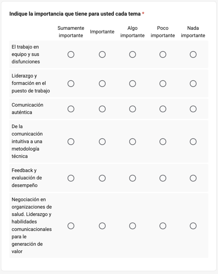Image resolution: width=218 pixels, height=274 pixels.
Task: Choose Poco importante for metodología técnica row
Action: pyautogui.click(x=163, y=142)
